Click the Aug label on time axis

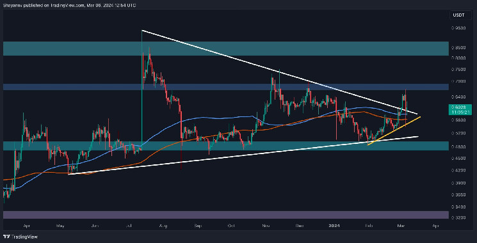point(163,226)
